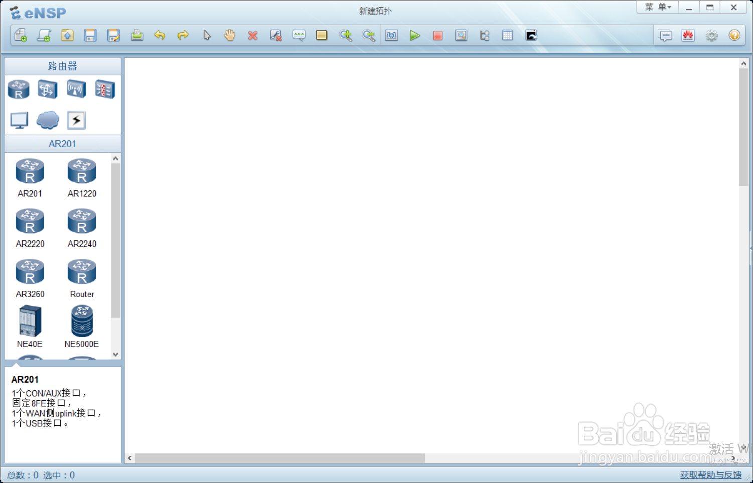
Task: Open settings with the gear icon
Action: [712, 36]
